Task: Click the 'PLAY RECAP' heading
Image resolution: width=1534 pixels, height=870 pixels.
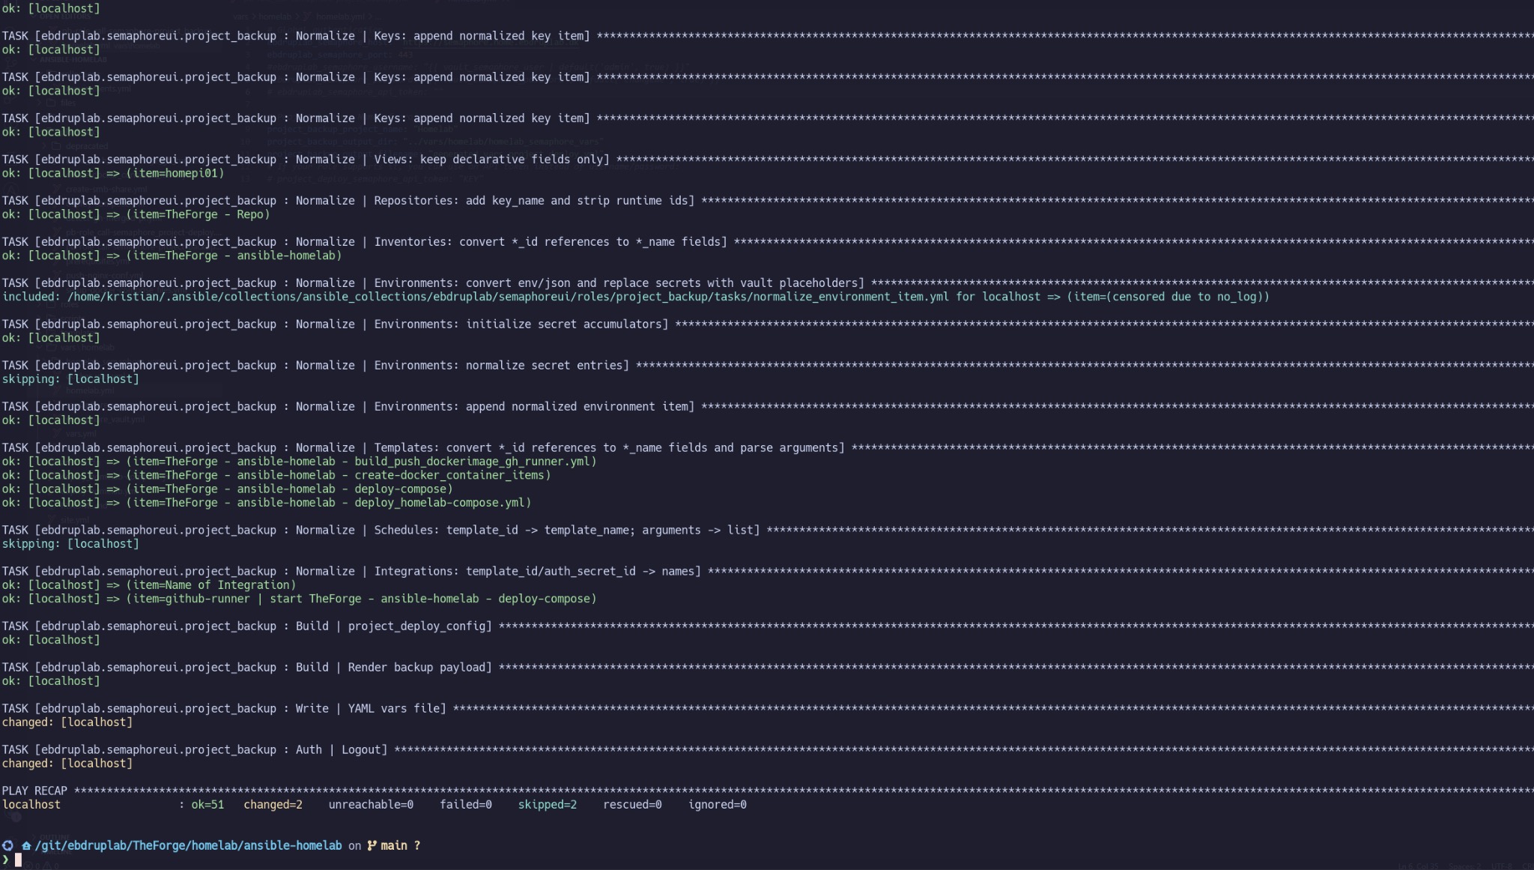Action: click(x=34, y=791)
